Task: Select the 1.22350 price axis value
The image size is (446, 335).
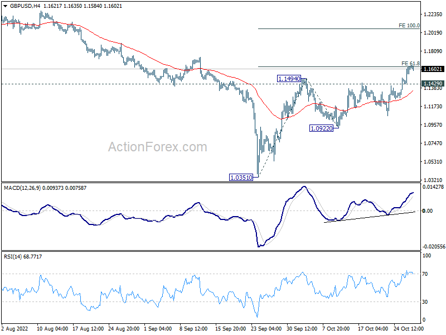Action: coord(433,15)
